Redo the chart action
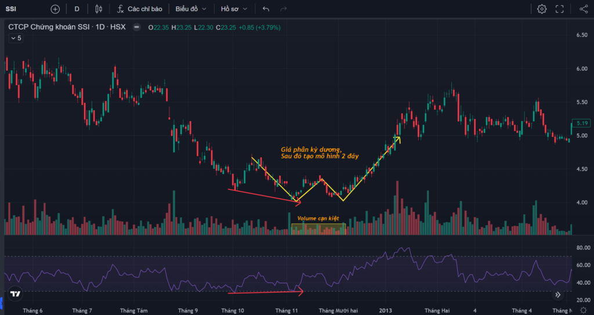This screenshot has width=594, height=315. pyautogui.click(x=283, y=9)
